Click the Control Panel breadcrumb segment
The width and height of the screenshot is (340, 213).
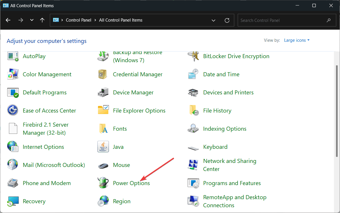click(x=78, y=20)
